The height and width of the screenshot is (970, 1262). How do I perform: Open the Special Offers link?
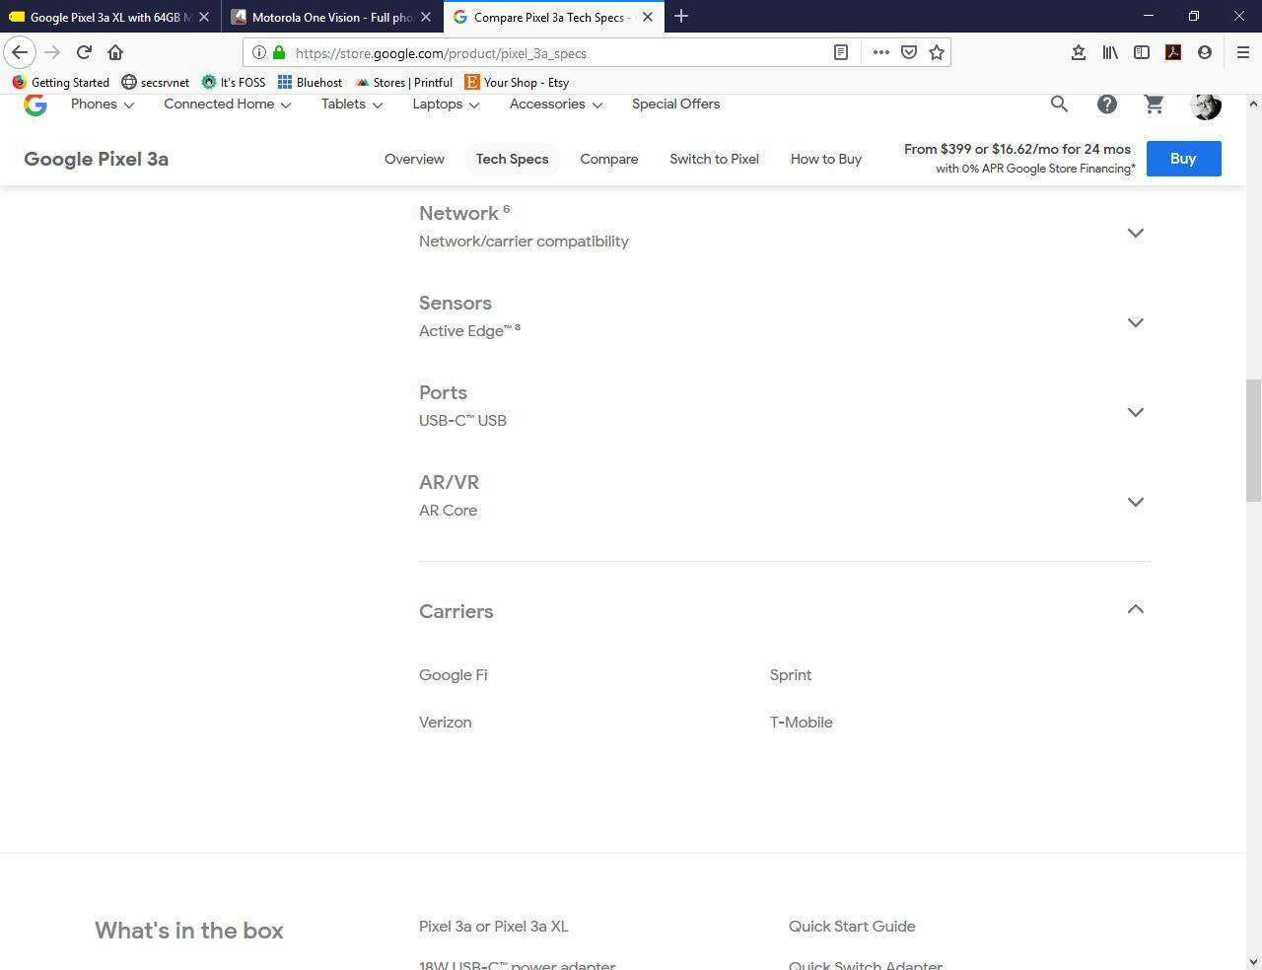675,104
